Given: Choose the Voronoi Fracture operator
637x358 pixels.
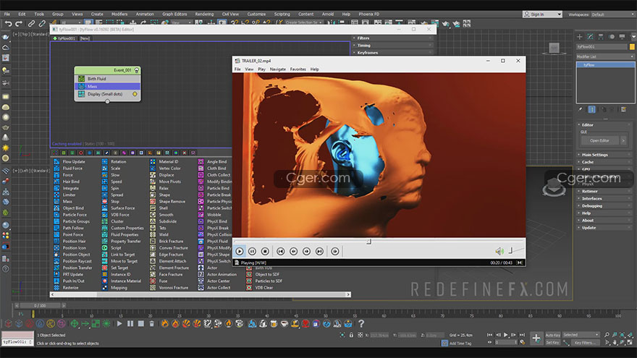Looking at the screenshot, I should click(174, 287).
